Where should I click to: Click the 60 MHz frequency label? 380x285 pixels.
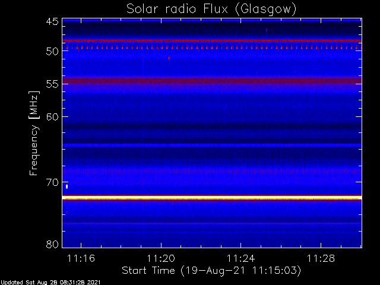[52, 117]
